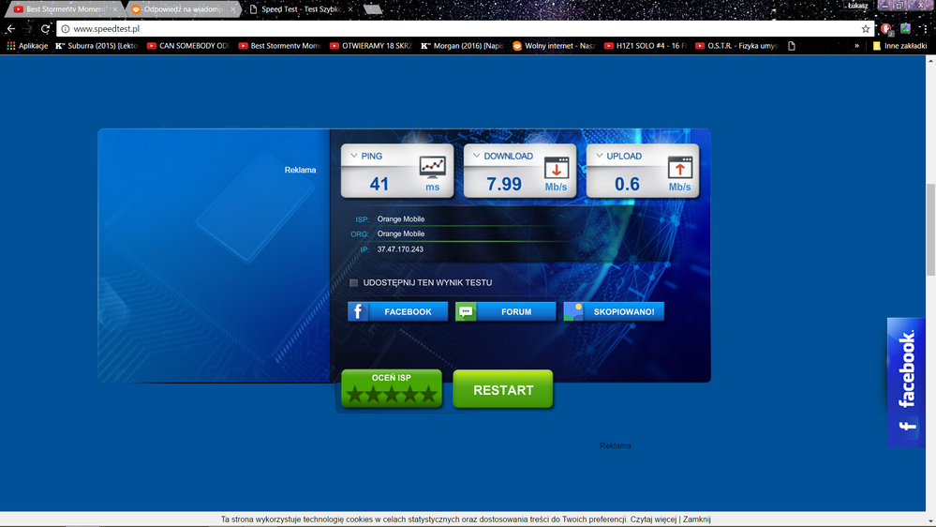Open Wolny internet bookmark
Viewport: 936px width, 527px height.
coord(554,45)
